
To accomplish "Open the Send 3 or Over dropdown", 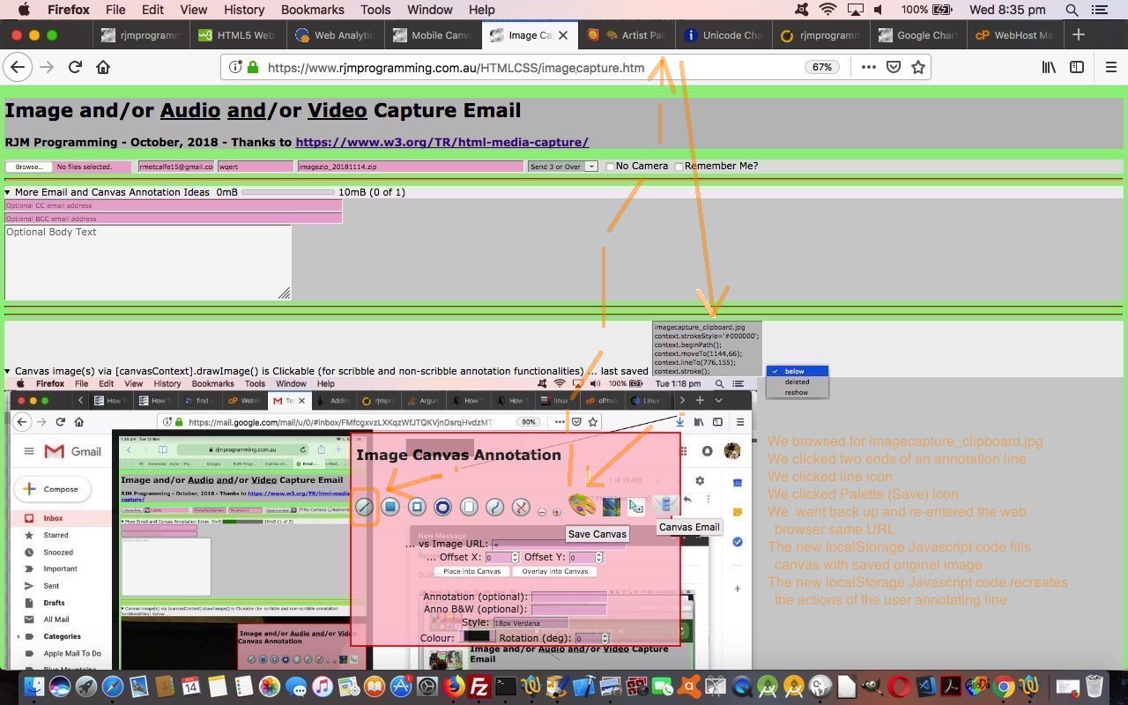I will (x=562, y=167).
